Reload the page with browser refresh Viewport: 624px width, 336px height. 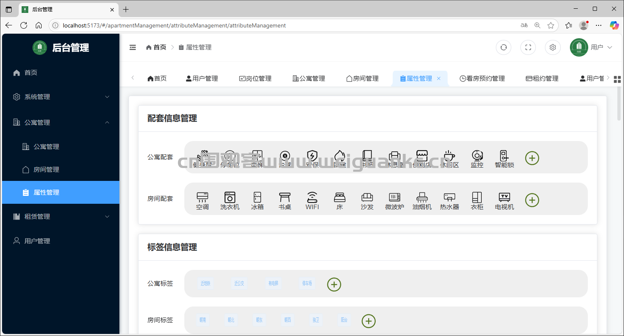(x=24, y=25)
